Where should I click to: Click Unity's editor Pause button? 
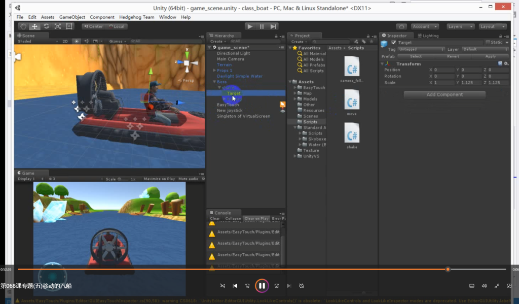point(262,26)
